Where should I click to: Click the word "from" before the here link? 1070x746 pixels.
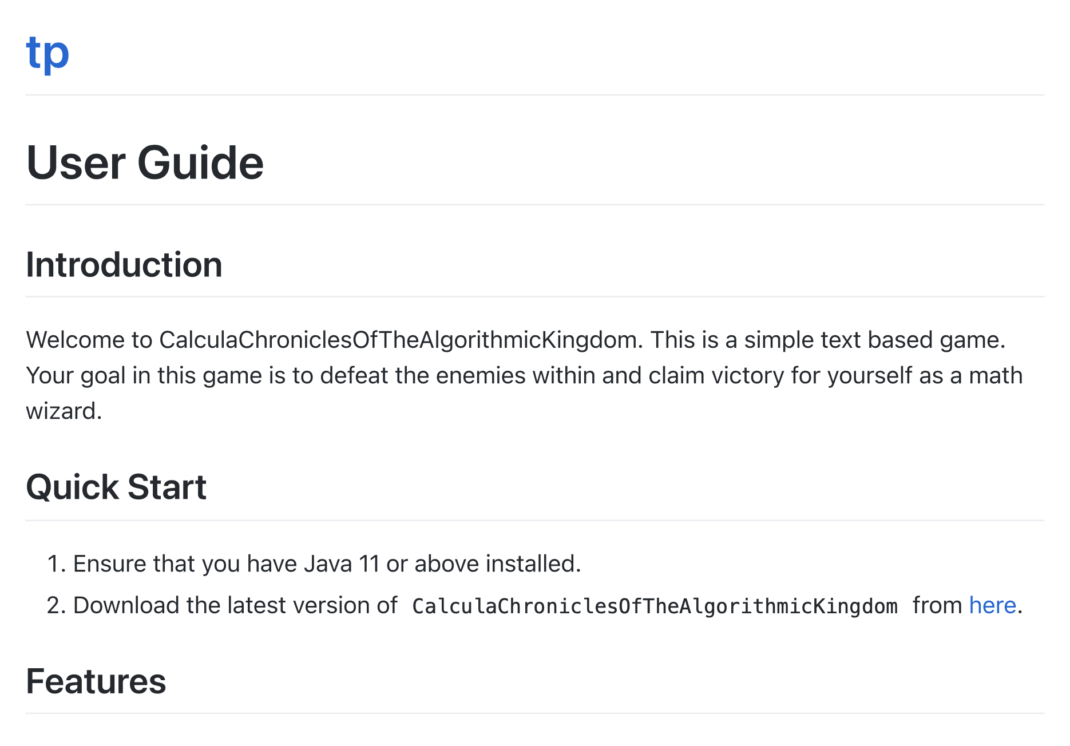coord(937,605)
